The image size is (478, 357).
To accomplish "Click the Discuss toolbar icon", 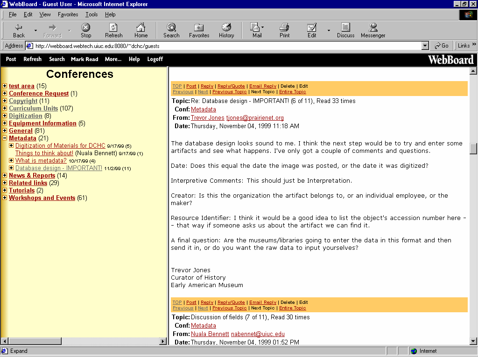I will pyautogui.click(x=345, y=27).
